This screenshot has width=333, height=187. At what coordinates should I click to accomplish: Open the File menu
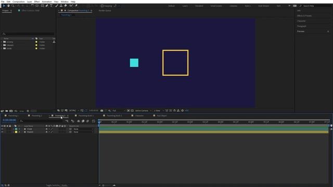(x=3, y=2)
